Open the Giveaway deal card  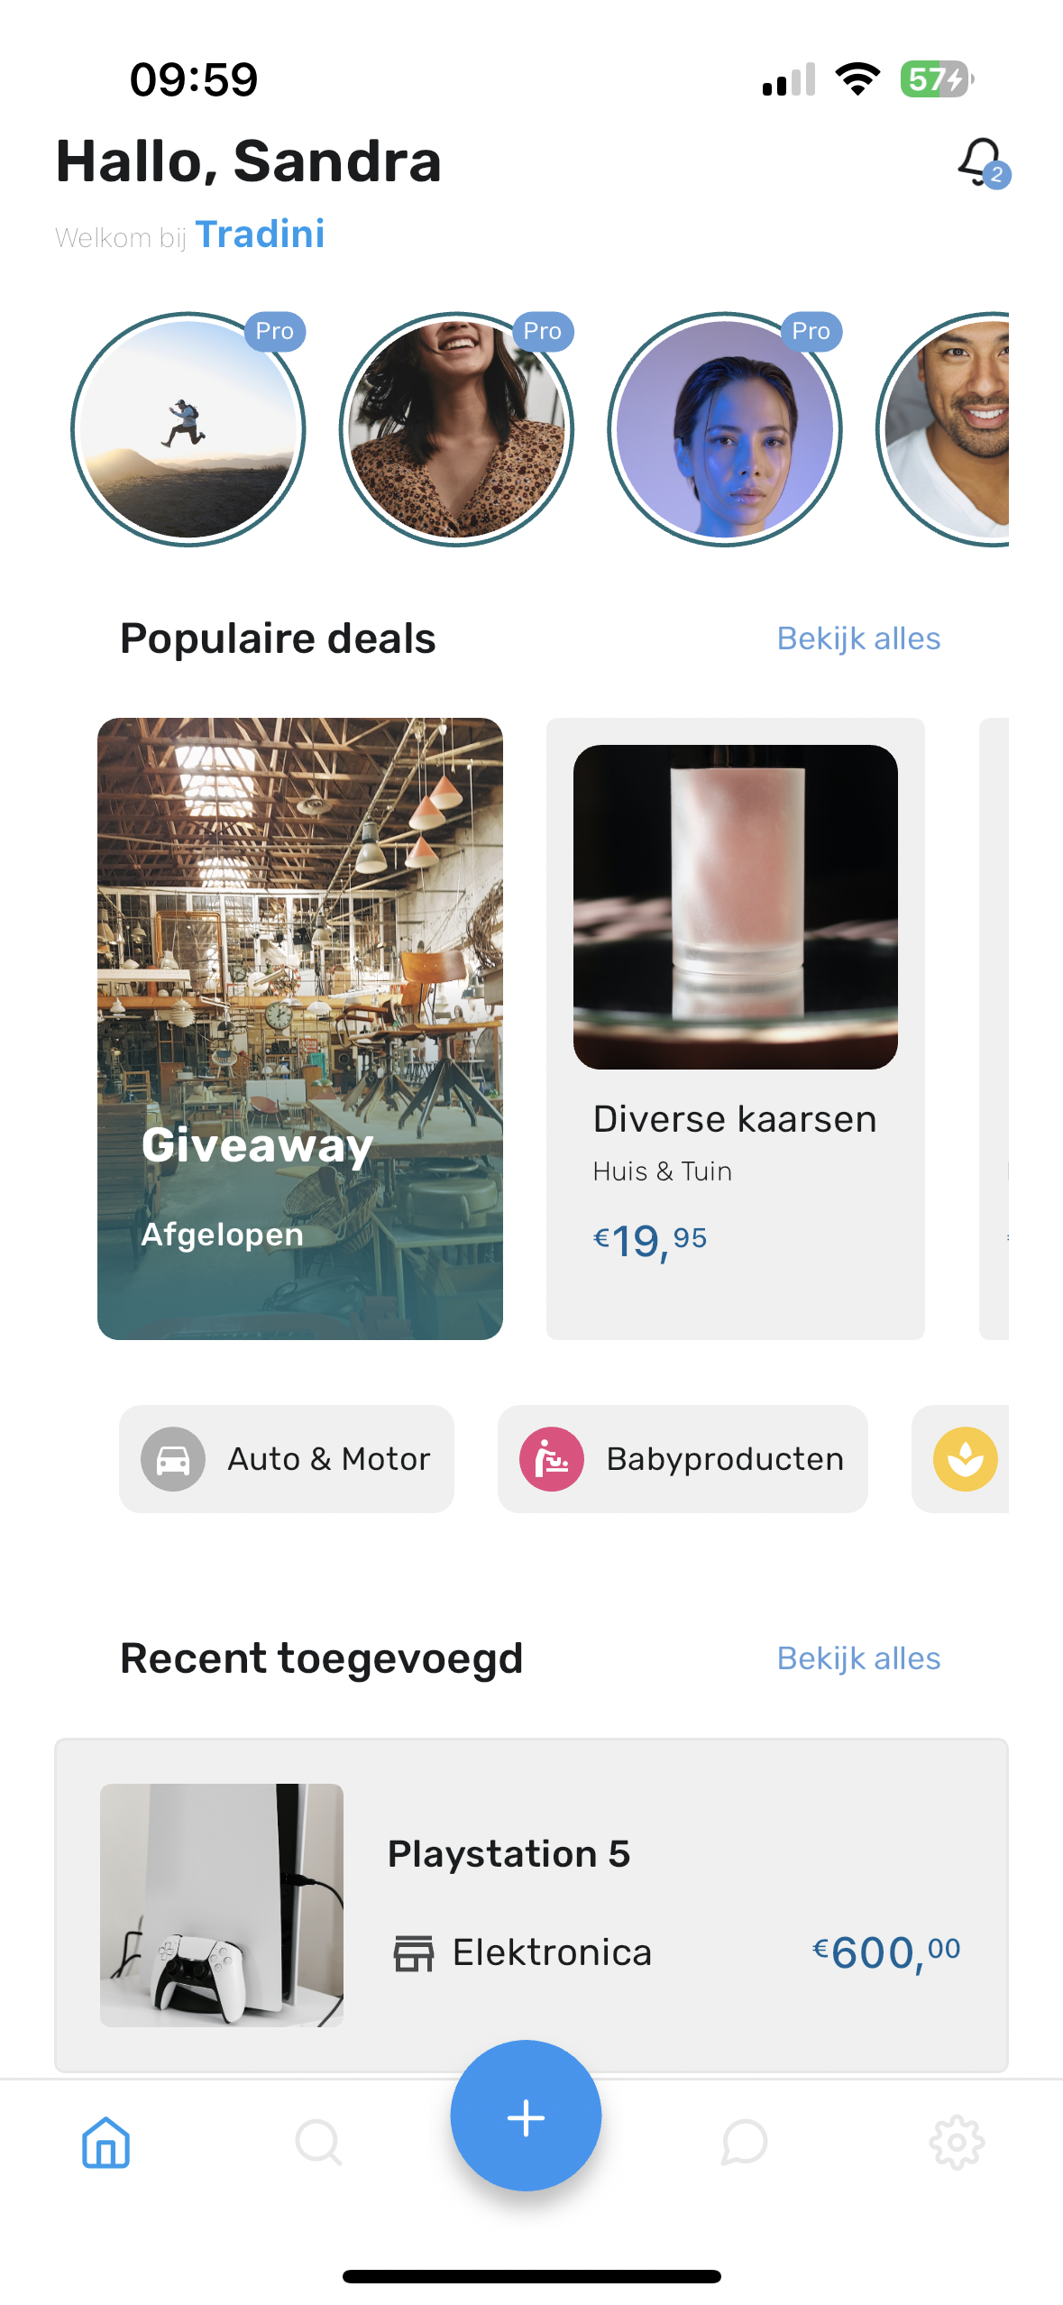300,1028
